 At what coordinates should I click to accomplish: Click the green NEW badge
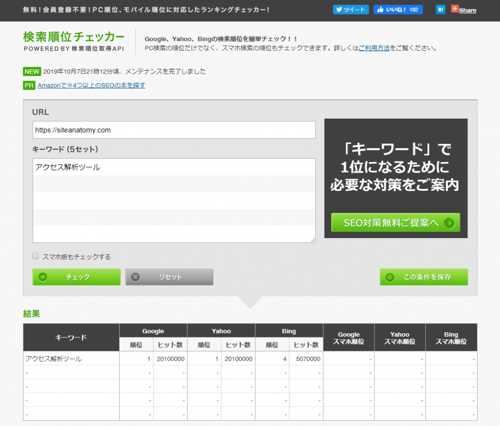coord(32,71)
